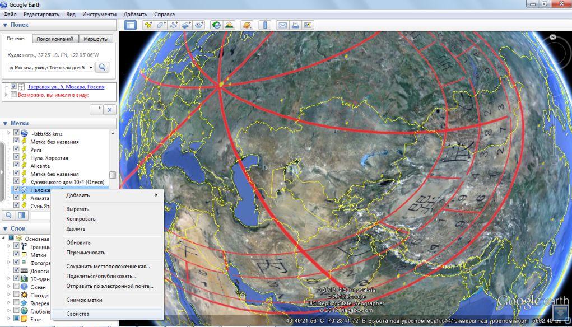Add image overlay toolbar icon
The image size is (572, 327).
tap(187, 25)
